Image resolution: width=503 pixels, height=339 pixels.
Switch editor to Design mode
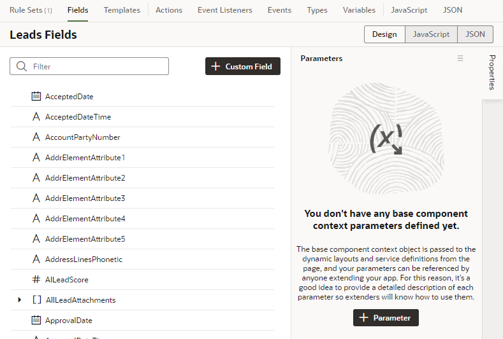(x=384, y=34)
